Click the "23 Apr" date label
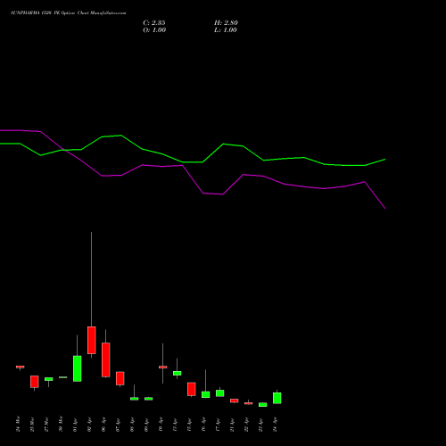Viewport: 446px width, 446px height. coord(260,425)
